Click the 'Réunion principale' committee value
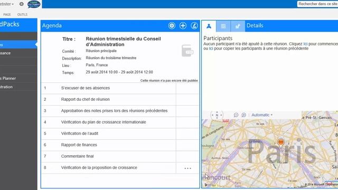Screen dimensions: 338x190 coord(101,51)
